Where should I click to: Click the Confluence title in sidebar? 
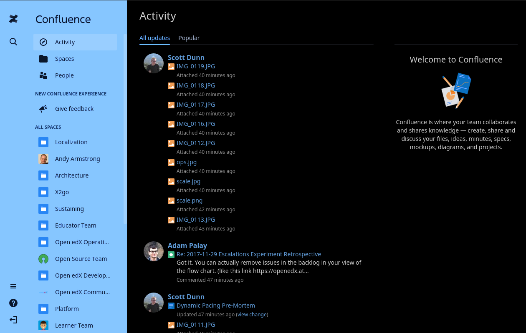tap(63, 19)
